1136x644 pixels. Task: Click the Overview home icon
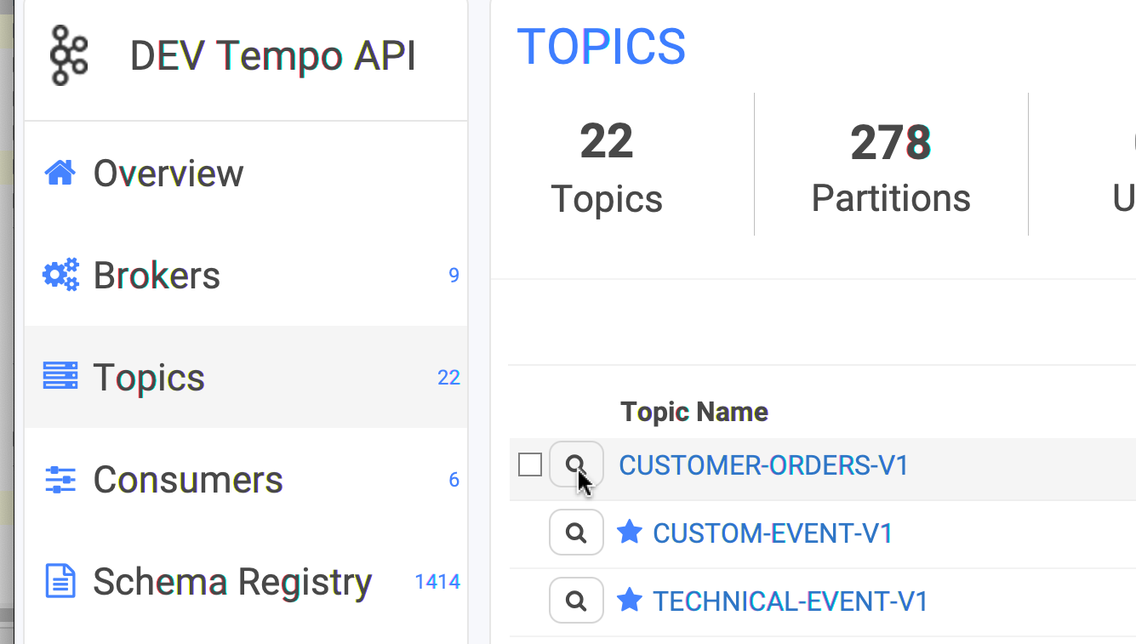[x=60, y=173]
